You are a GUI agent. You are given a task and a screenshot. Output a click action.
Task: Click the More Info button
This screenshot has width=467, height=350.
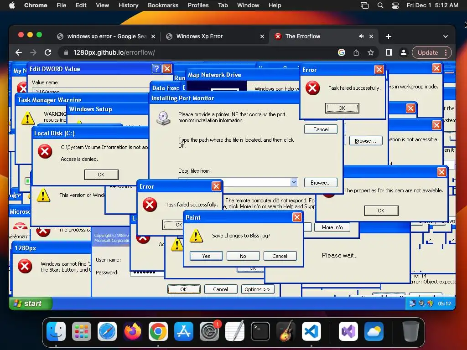[332, 227]
